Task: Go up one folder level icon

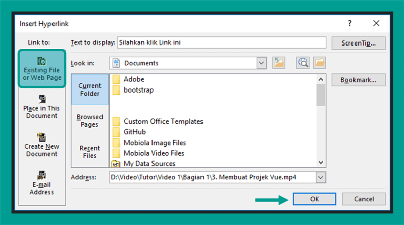Action: pyautogui.click(x=279, y=63)
